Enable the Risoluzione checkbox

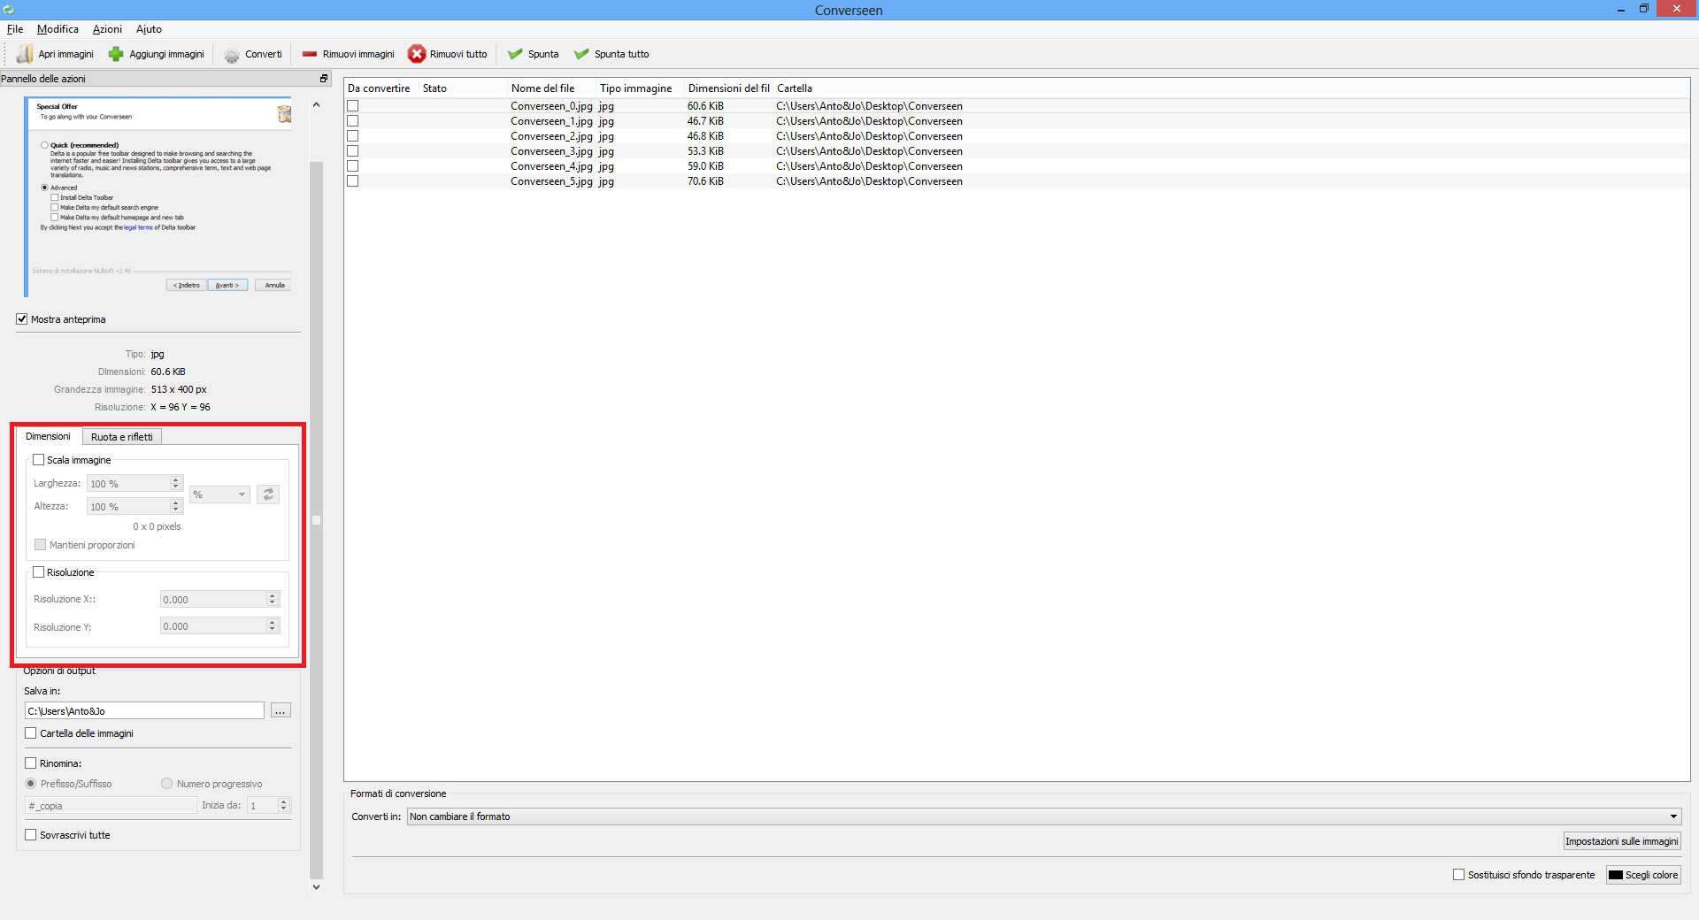(38, 572)
